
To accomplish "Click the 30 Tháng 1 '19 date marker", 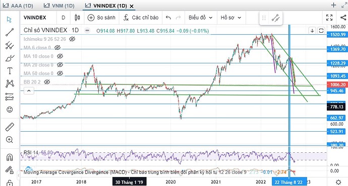I will point(129,182).
